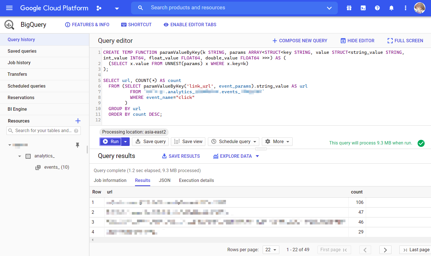Image resolution: width=431 pixels, height=256 pixels.
Task: Click the horizontal scrollbar left arrow
Action: [x=92, y=240]
